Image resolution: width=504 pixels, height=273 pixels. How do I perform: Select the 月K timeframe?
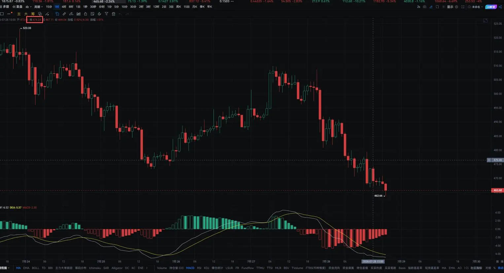[195, 7]
